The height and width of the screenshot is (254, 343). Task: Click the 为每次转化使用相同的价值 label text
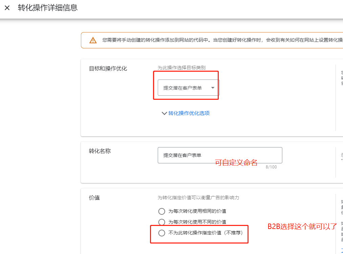click(197, 211)
